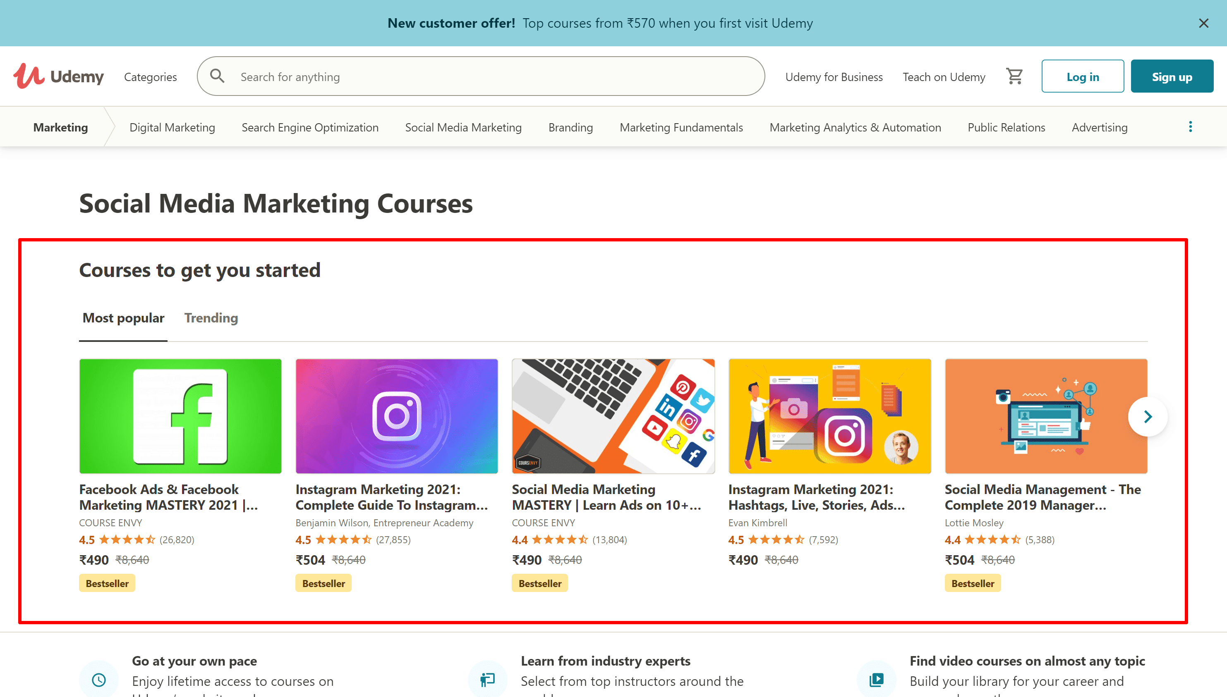1227x697 pixels.
Task: Click the next arrow icon on course carousel
Action: pos(1148,415)
